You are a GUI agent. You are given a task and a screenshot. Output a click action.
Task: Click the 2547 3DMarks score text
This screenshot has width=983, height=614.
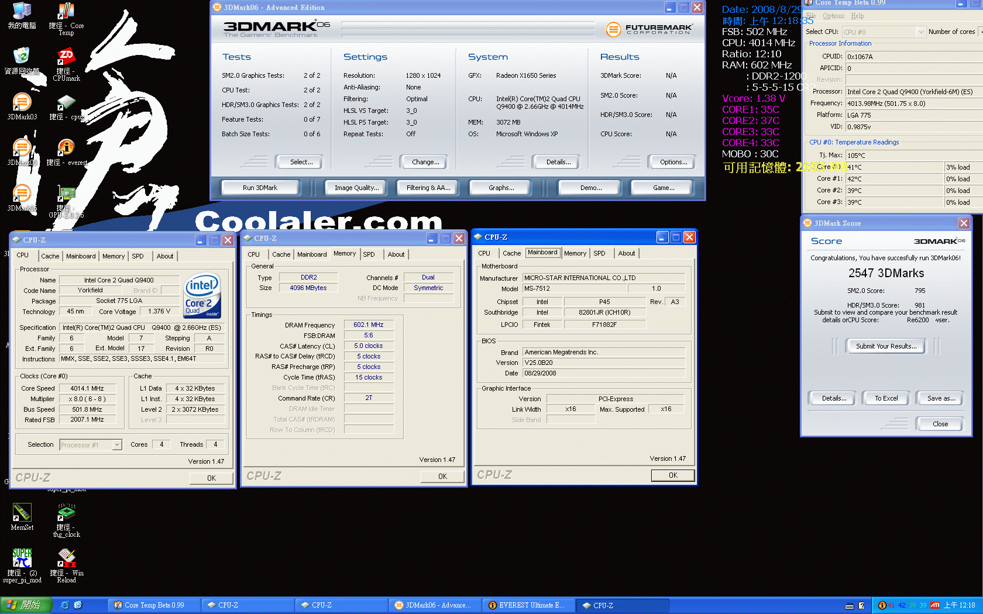coord(886,273)
